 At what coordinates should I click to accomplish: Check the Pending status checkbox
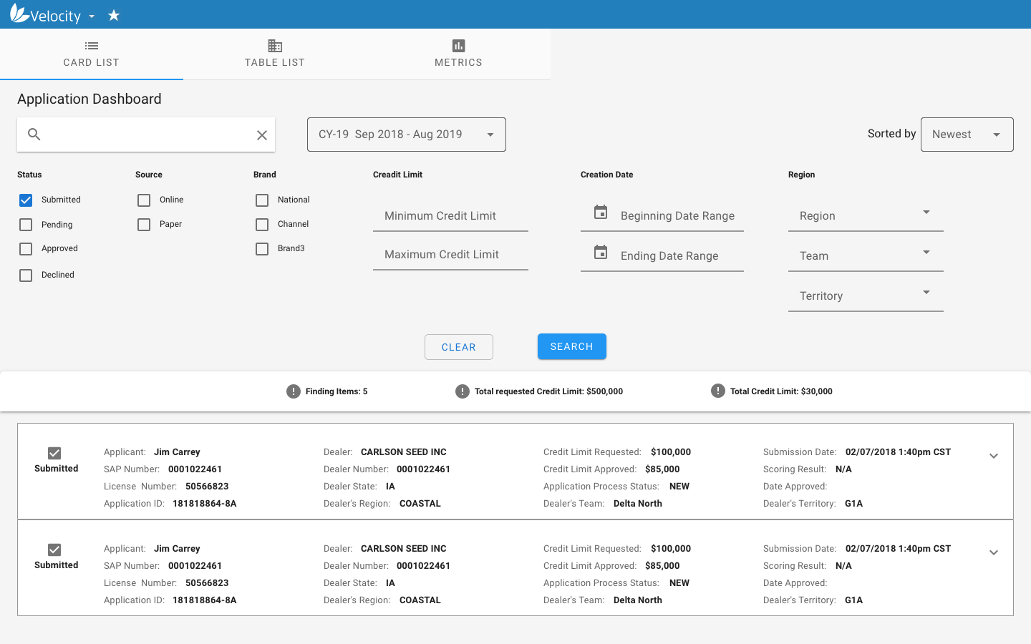(26, 225)
